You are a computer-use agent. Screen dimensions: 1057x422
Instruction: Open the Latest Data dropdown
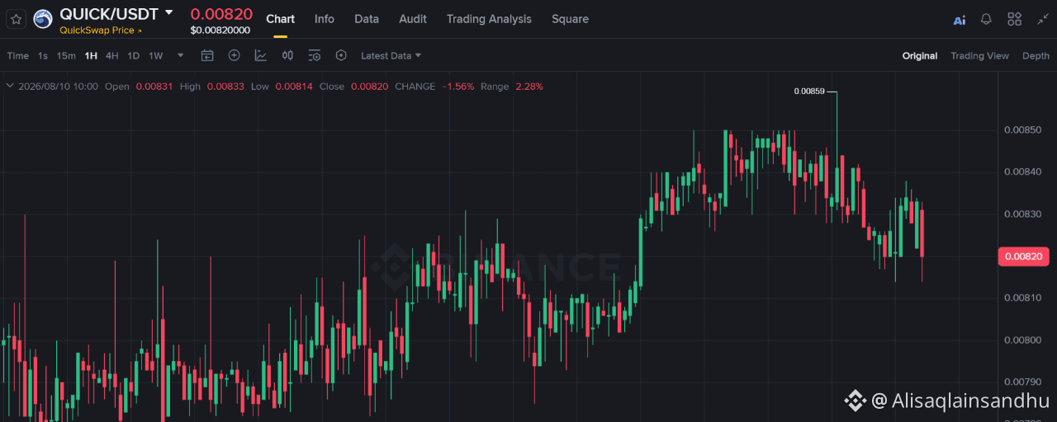(x=391, y=56)
